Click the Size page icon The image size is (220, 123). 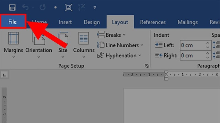pos(63,38)
